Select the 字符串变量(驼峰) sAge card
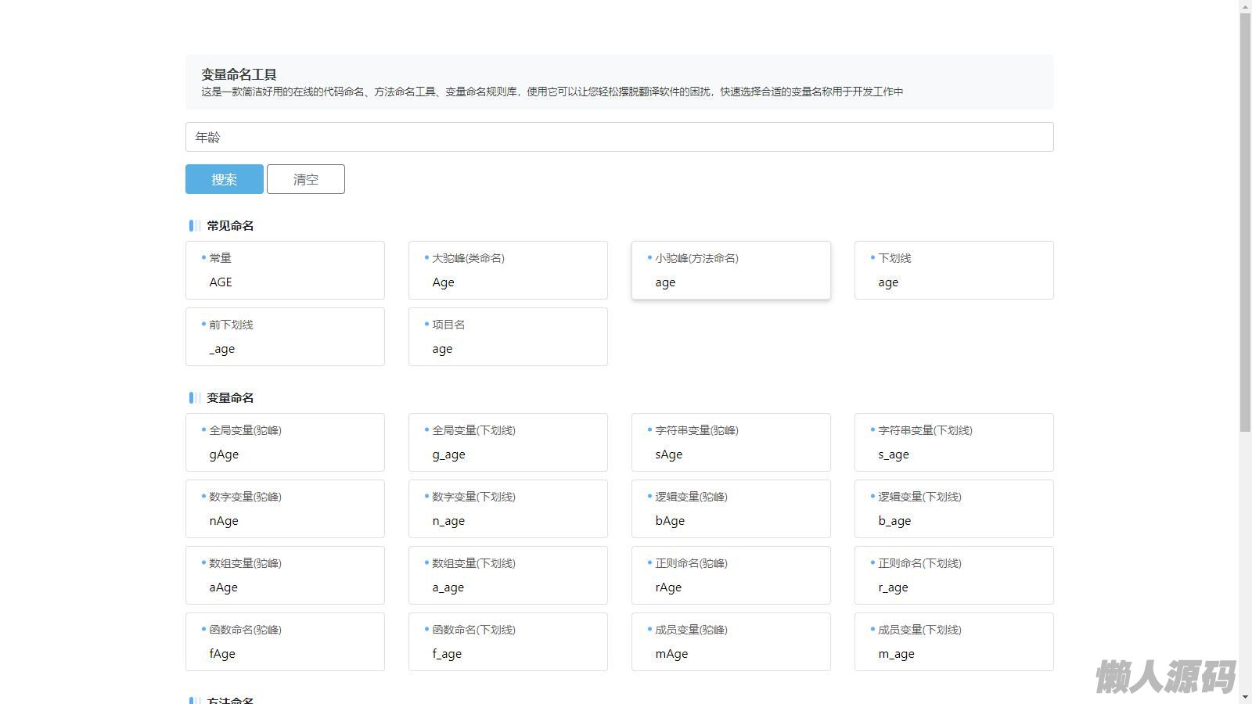1252x704 pixels. (x=731, y=443)
